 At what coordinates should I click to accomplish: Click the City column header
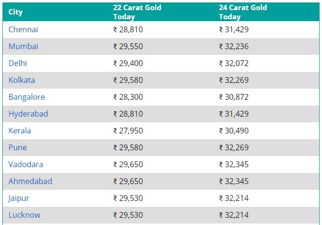pos(15,12)
